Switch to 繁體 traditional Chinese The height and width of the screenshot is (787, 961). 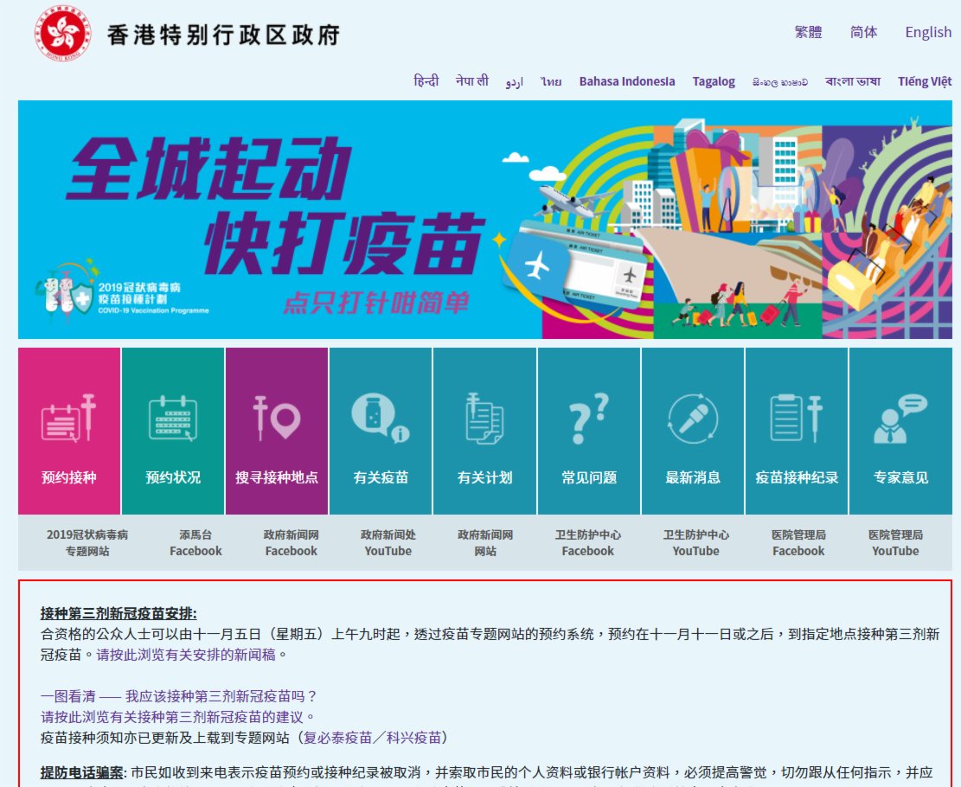pyautogui.click(x=808, y=32)
